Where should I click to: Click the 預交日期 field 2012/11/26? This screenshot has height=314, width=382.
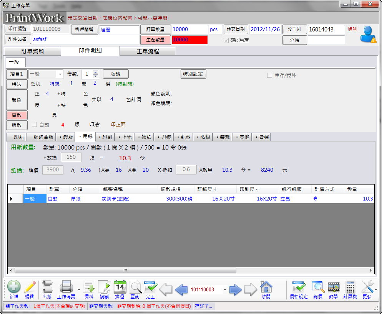click(265, 30)
